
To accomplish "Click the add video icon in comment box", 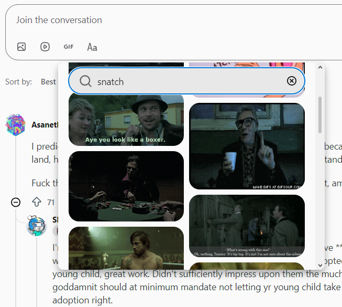I will pos(45,47).
